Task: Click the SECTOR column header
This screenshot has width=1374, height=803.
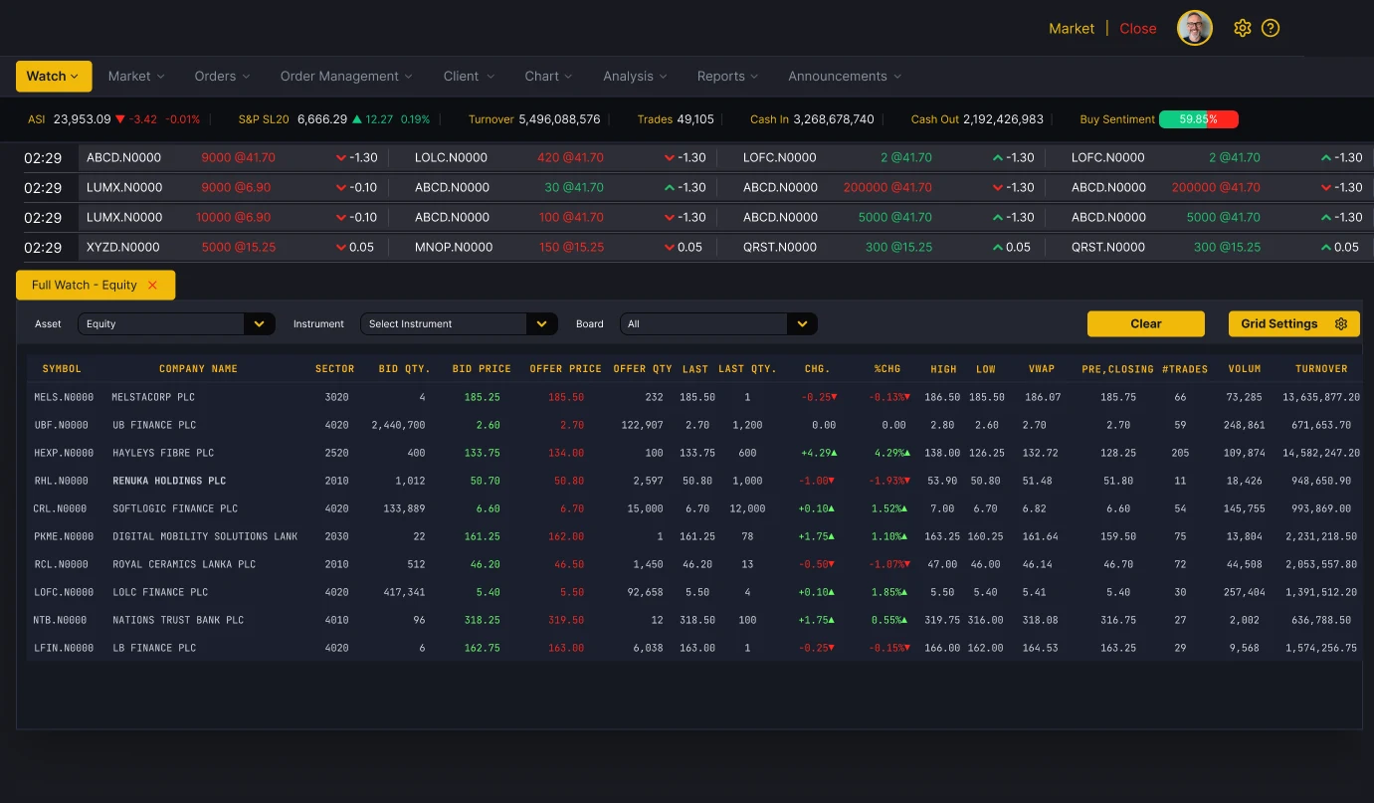Action: (x=335, y=369)
